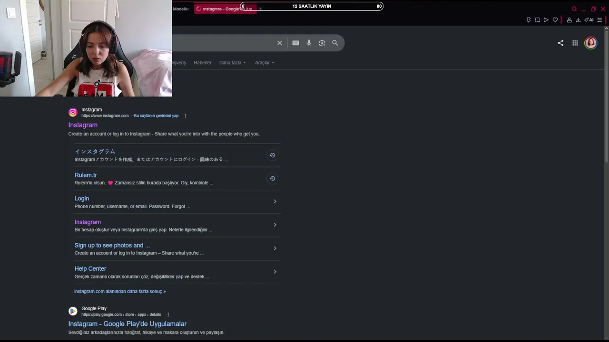Open the Google account profile avatar

click(x=591, y=43)
